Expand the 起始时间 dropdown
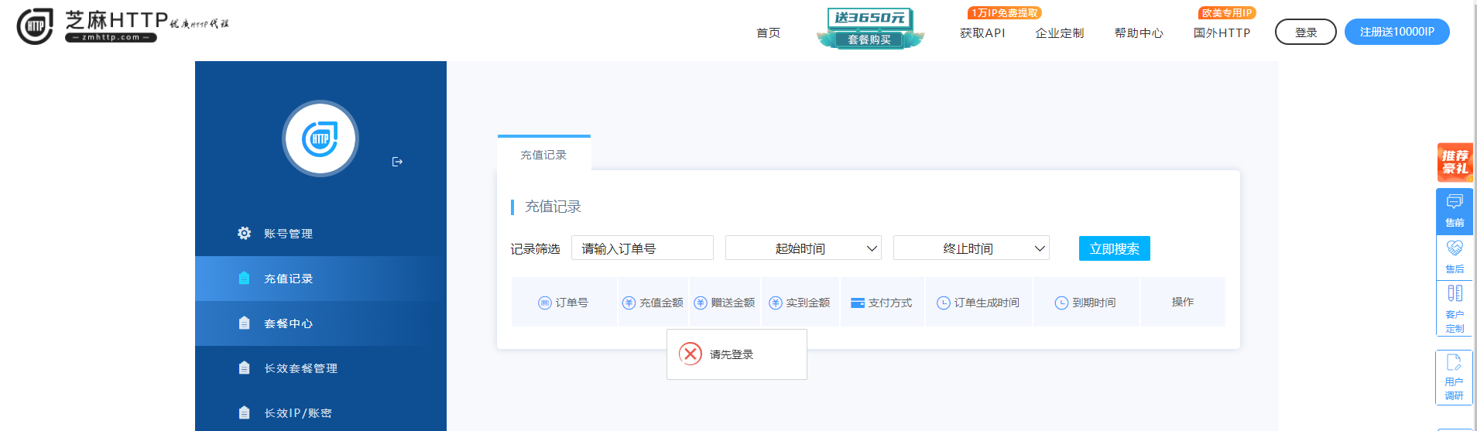 804,248
